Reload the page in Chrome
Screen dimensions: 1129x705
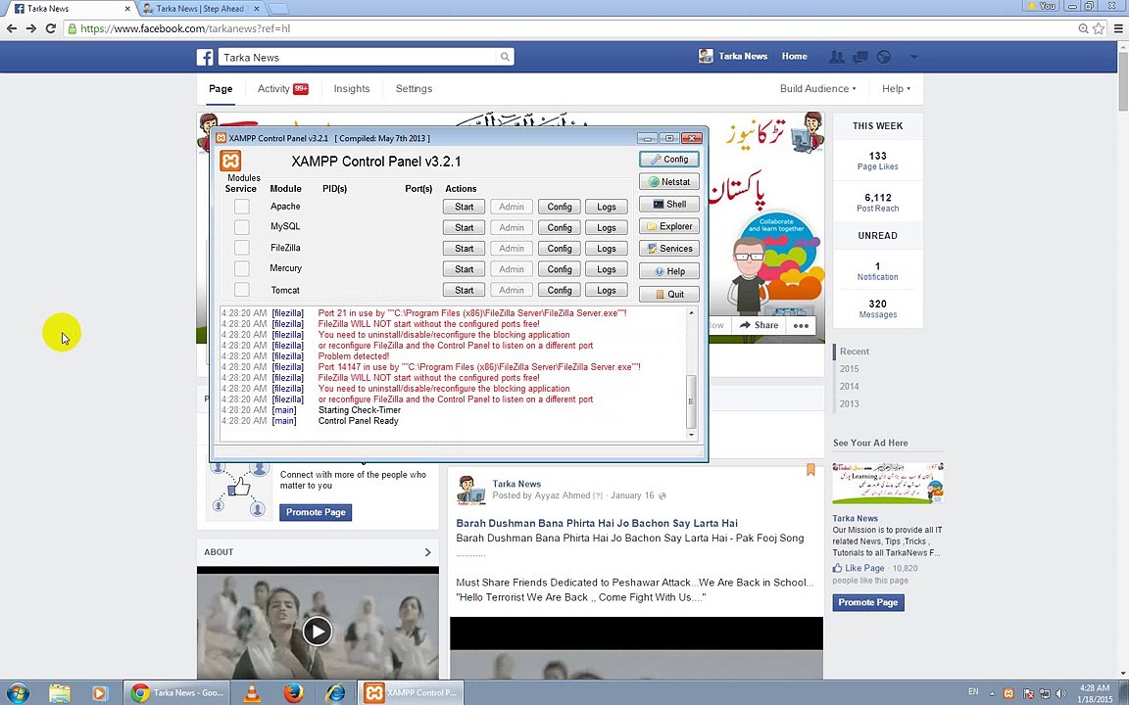coord(50,28)
